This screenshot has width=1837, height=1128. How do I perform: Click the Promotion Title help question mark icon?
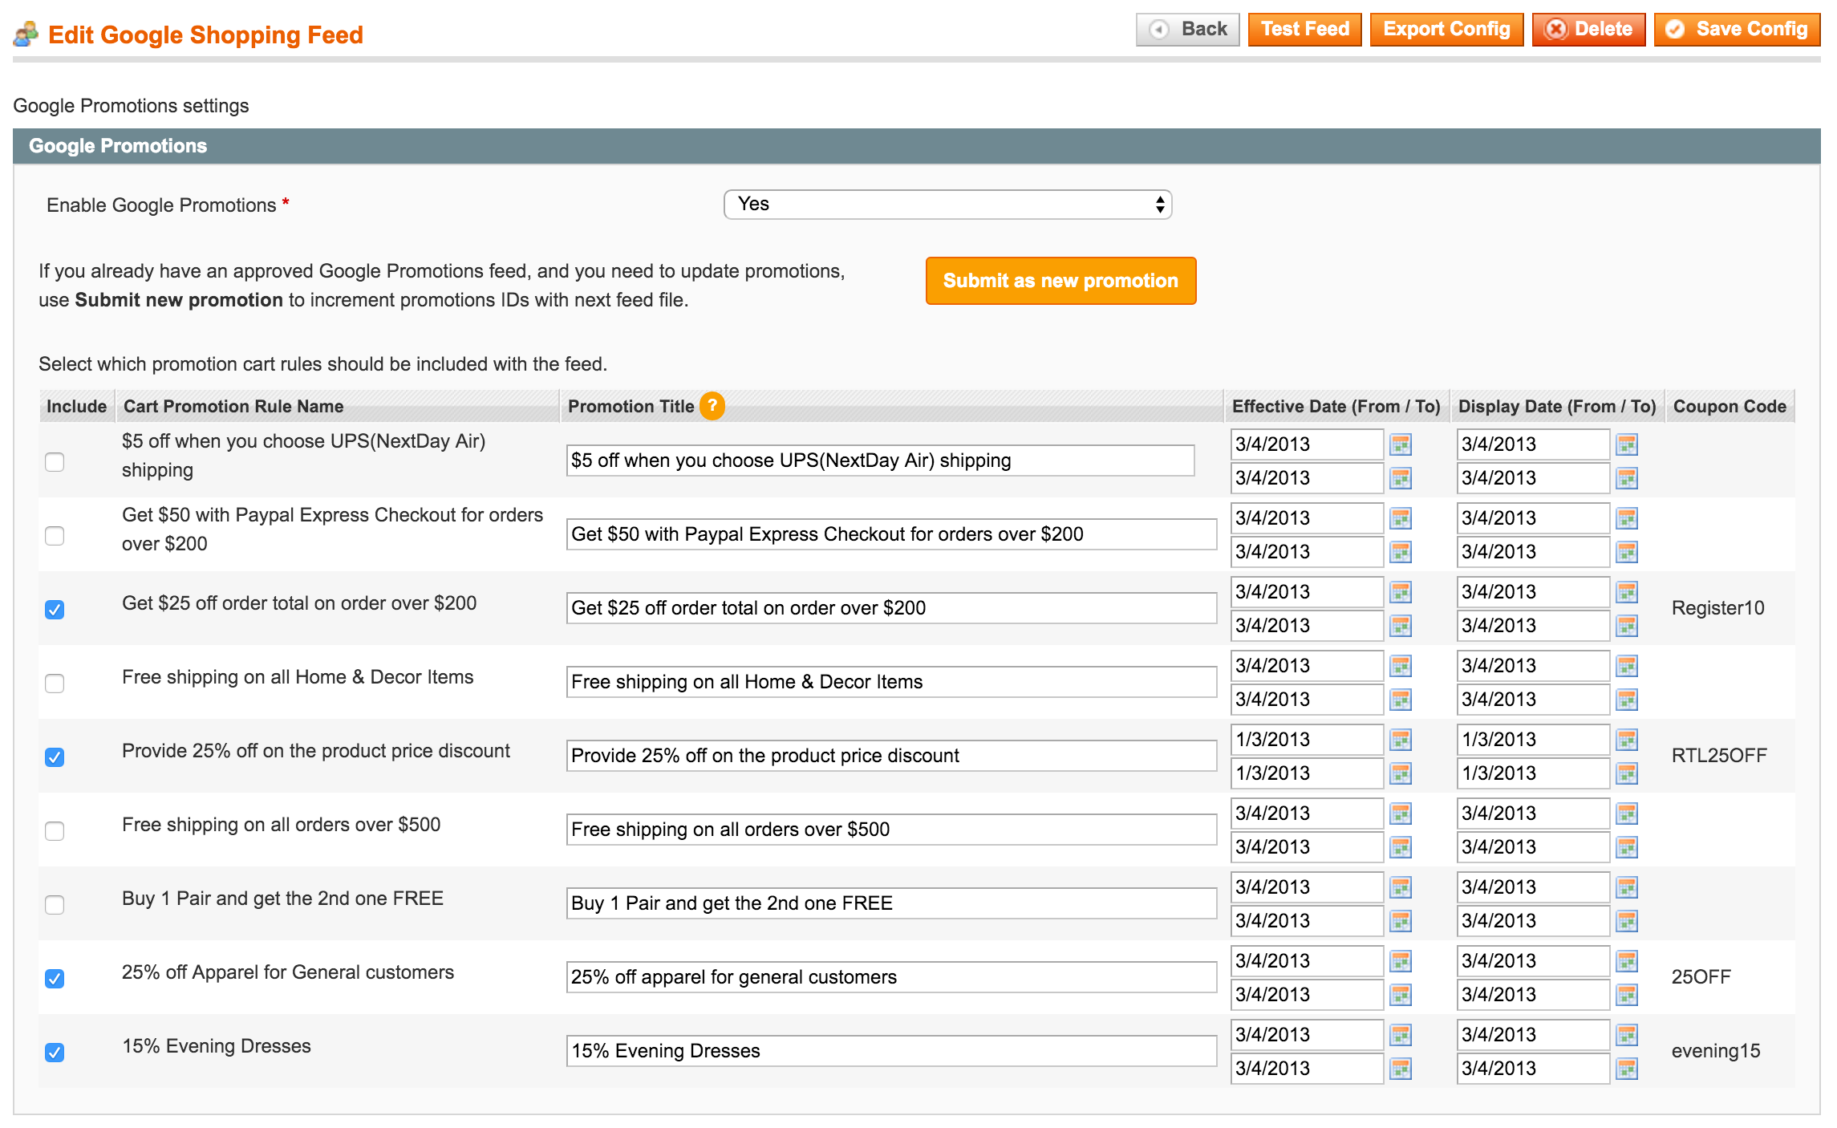(x=712, y=406)
